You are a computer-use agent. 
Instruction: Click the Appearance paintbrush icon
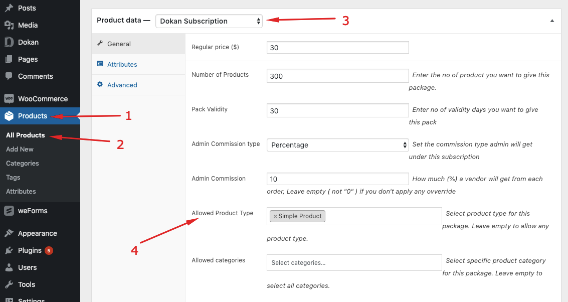(x=9, y=233)
